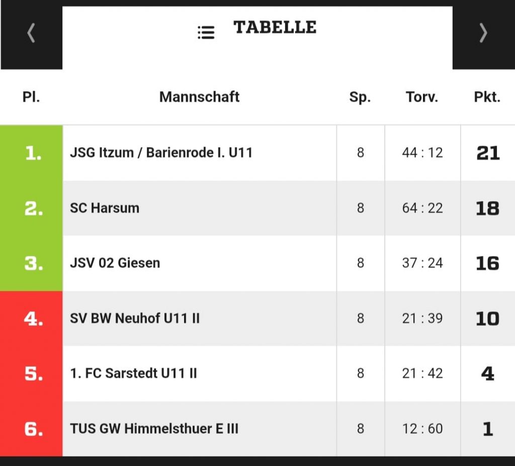Click the 21 points value

click(x=487, y=153)
